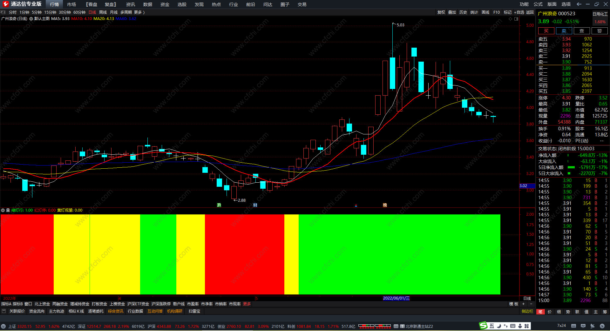Viewport: 610px width, 331px height.
Task: Click the purple marker icon under the chart
Action: coord(356,206)
